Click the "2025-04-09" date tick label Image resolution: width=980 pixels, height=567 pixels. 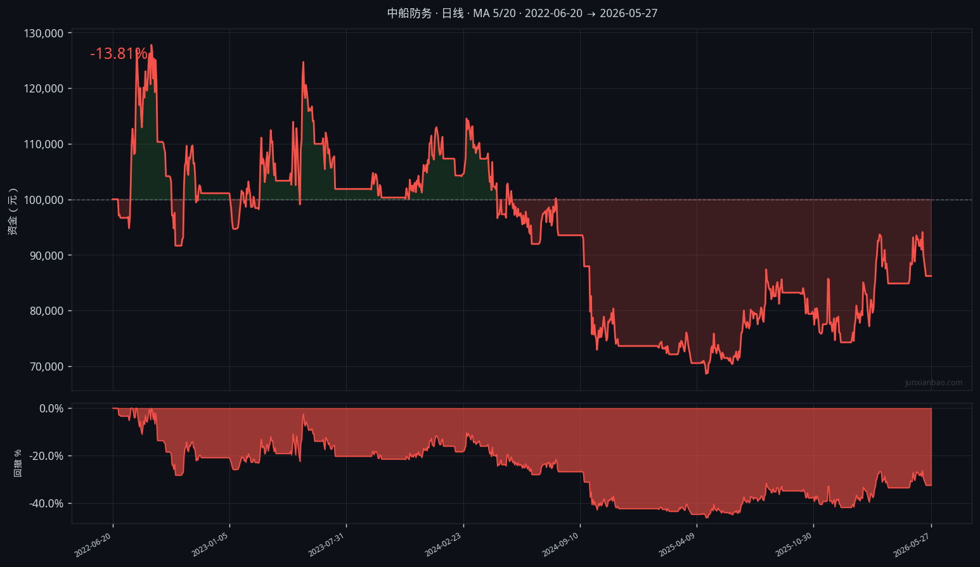[677, 545]
